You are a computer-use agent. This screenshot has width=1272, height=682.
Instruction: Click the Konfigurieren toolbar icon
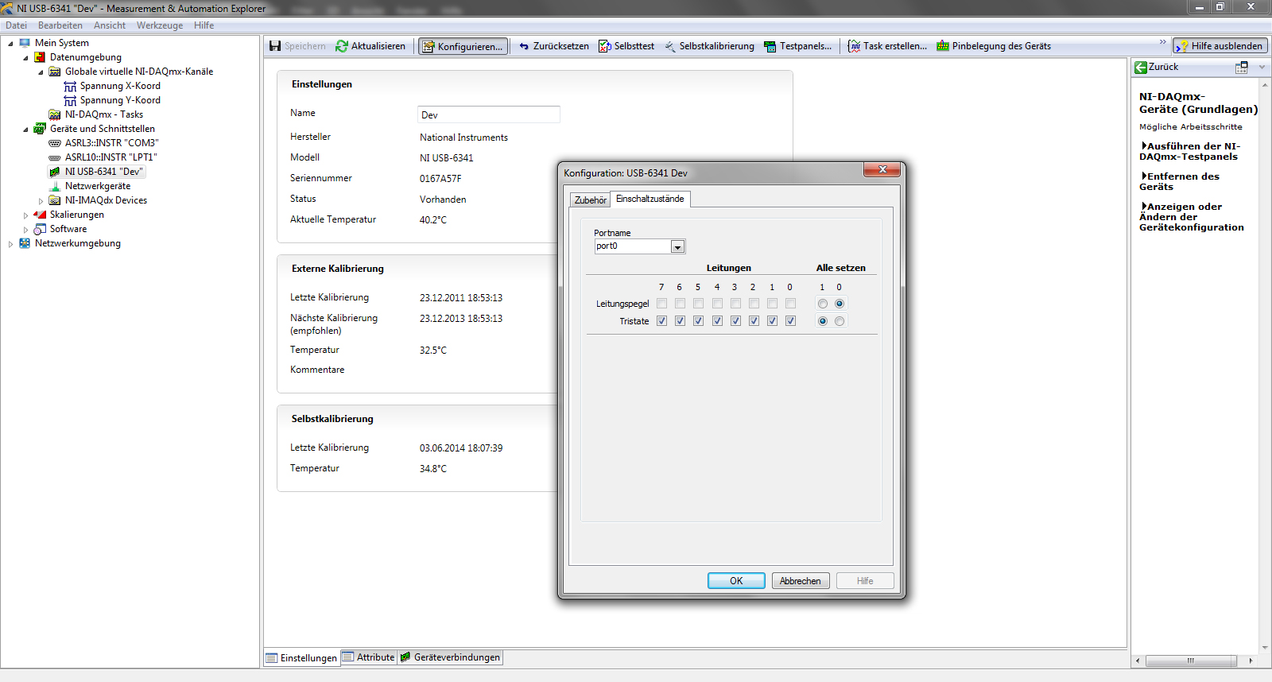pyautogui.click(x=429, y=47)
